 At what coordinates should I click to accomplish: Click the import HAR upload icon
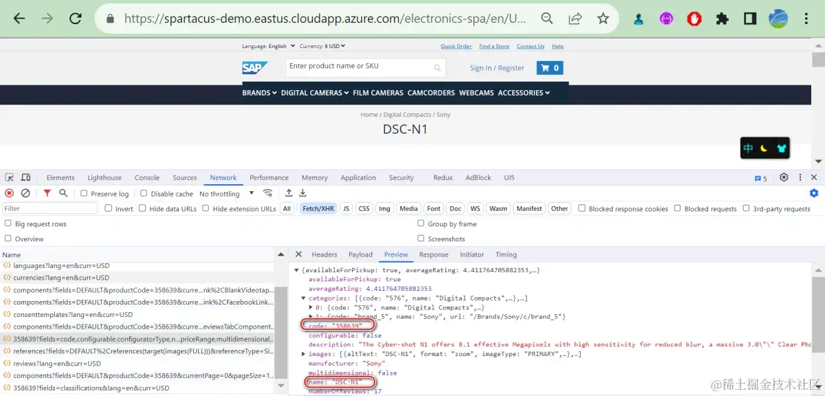[x=289, y=193]
